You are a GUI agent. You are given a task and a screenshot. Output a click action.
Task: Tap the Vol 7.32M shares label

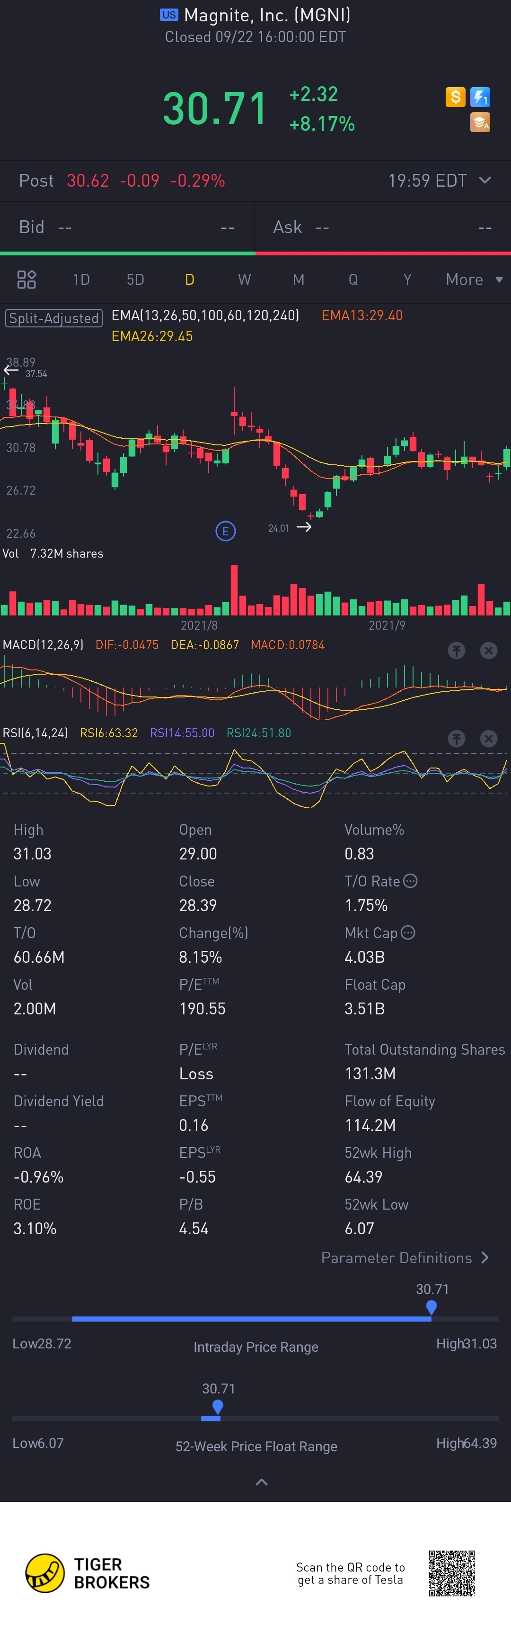pyautogui.click(x=53, y=554)
